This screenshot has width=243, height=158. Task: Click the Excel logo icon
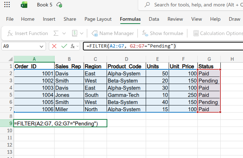[24, 5]
